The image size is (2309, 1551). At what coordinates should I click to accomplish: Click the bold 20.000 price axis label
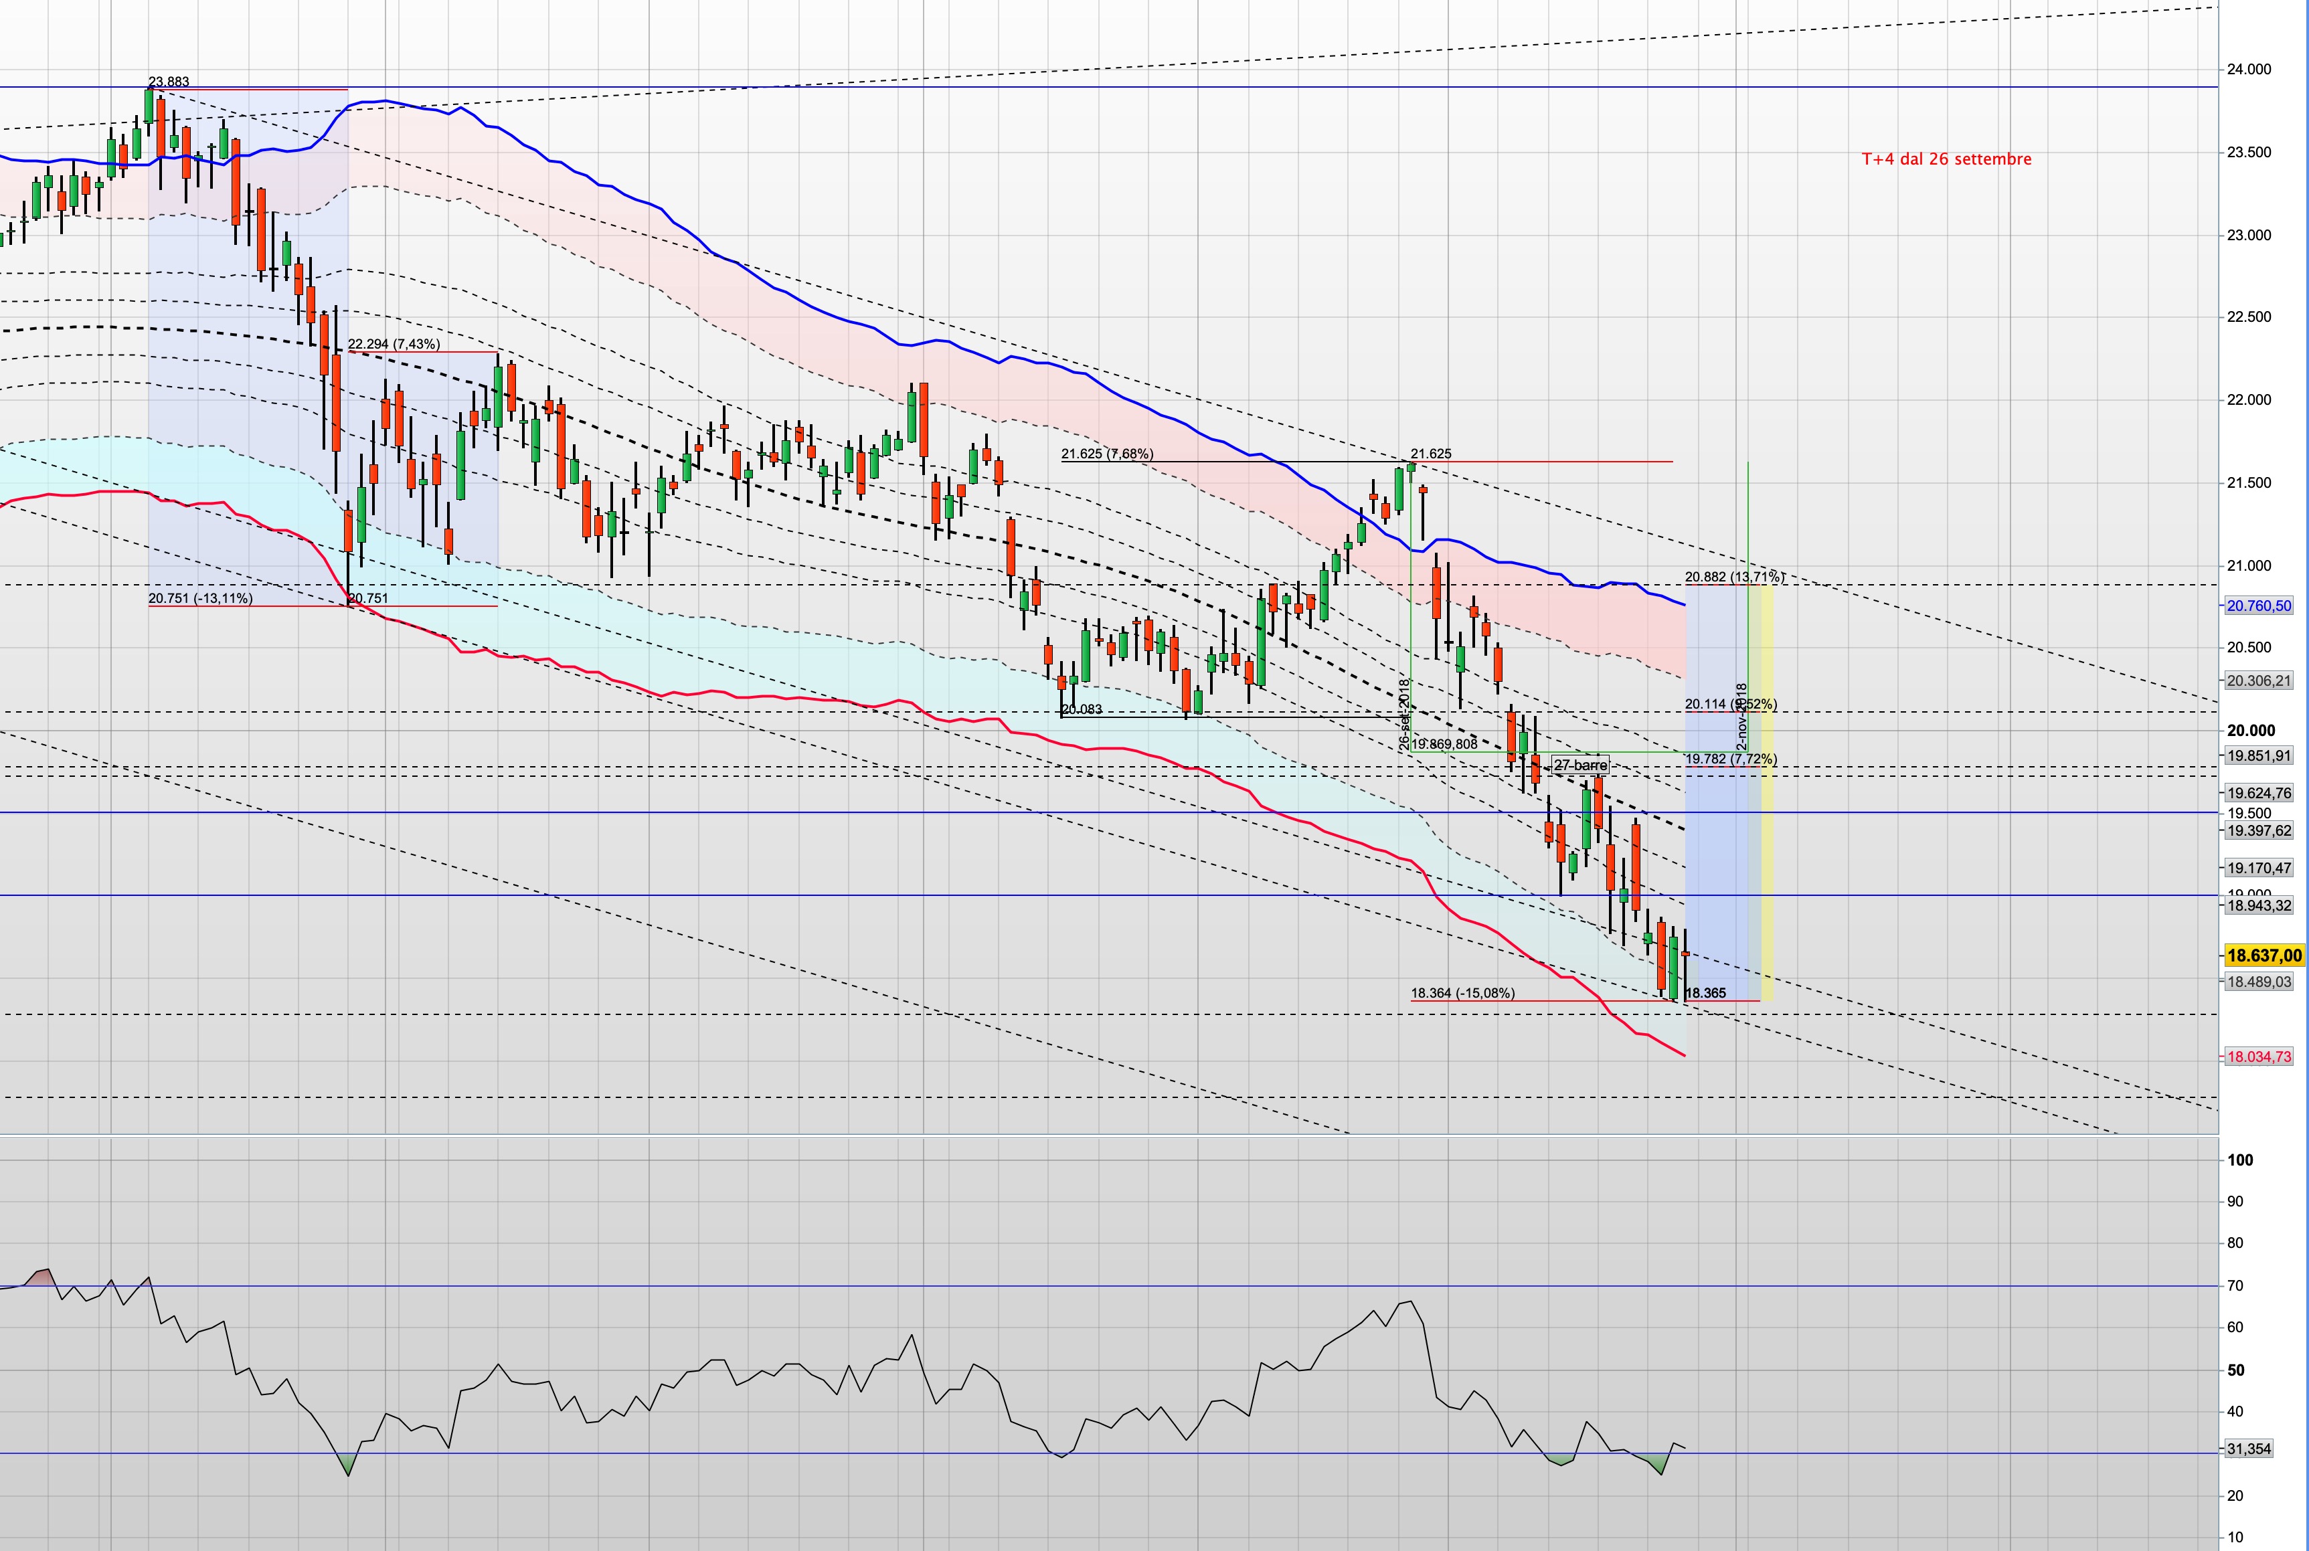2251,730
